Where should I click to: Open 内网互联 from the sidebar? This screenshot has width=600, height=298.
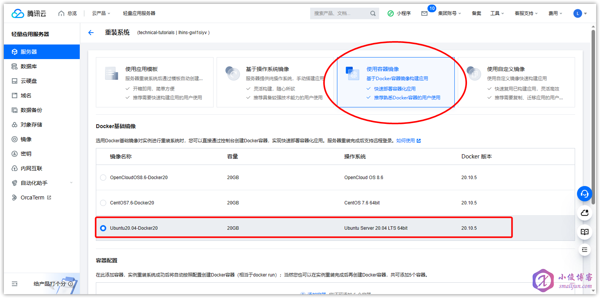pyautogui.click(x=42, y=168)
